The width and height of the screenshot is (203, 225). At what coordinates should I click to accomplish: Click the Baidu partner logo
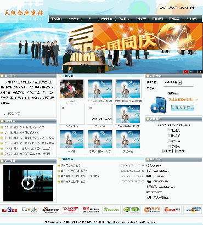point(9,210)
